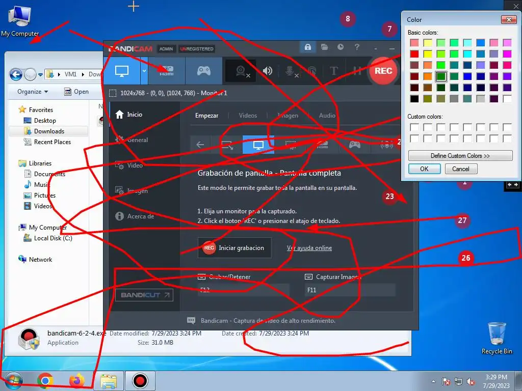Image resolution: width=522 pixels, height=391 pixels.
Task: Click the capture area 1024x768 text
Action: pyautogui.click(x=174, y=93)
